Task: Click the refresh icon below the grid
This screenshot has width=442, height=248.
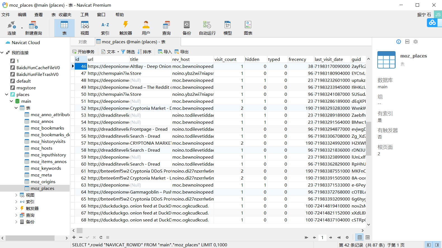Action: click(101, 237)
